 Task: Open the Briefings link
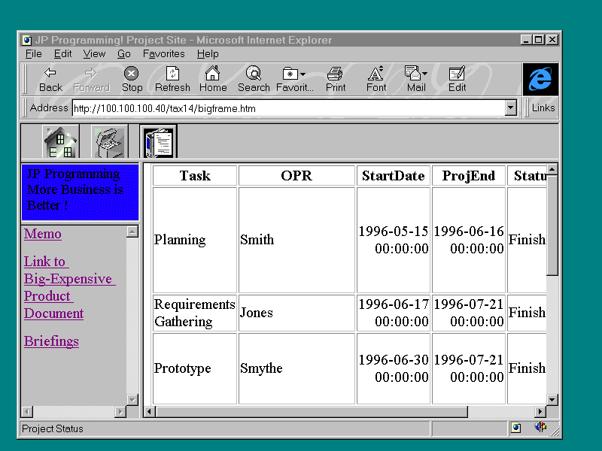pos(51,341)
